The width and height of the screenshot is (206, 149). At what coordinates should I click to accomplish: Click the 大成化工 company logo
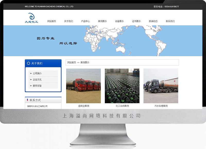coord(31,18)
